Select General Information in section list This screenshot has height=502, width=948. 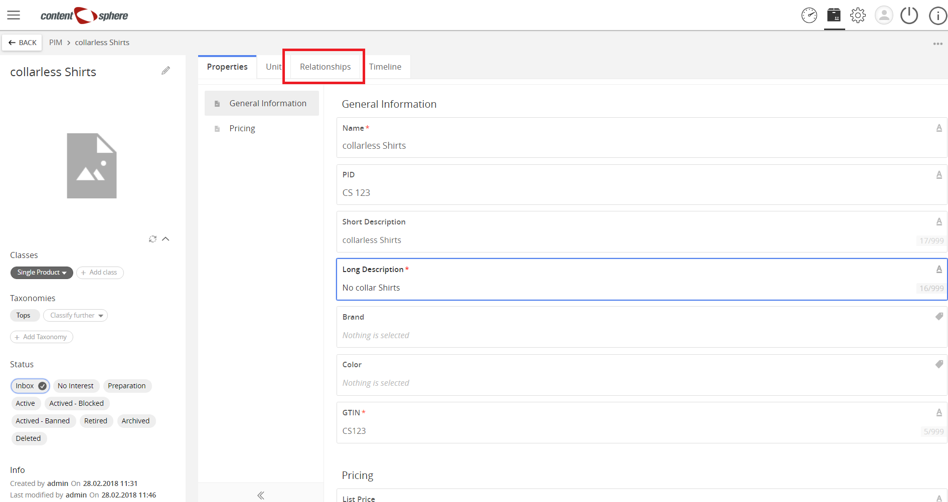click(262, 103)
